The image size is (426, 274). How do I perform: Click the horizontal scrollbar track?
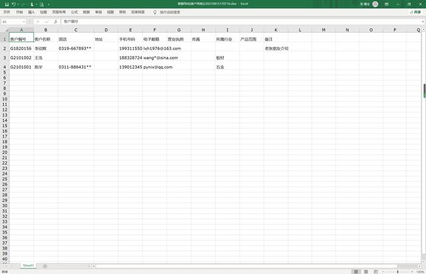[x=246, y=266]
